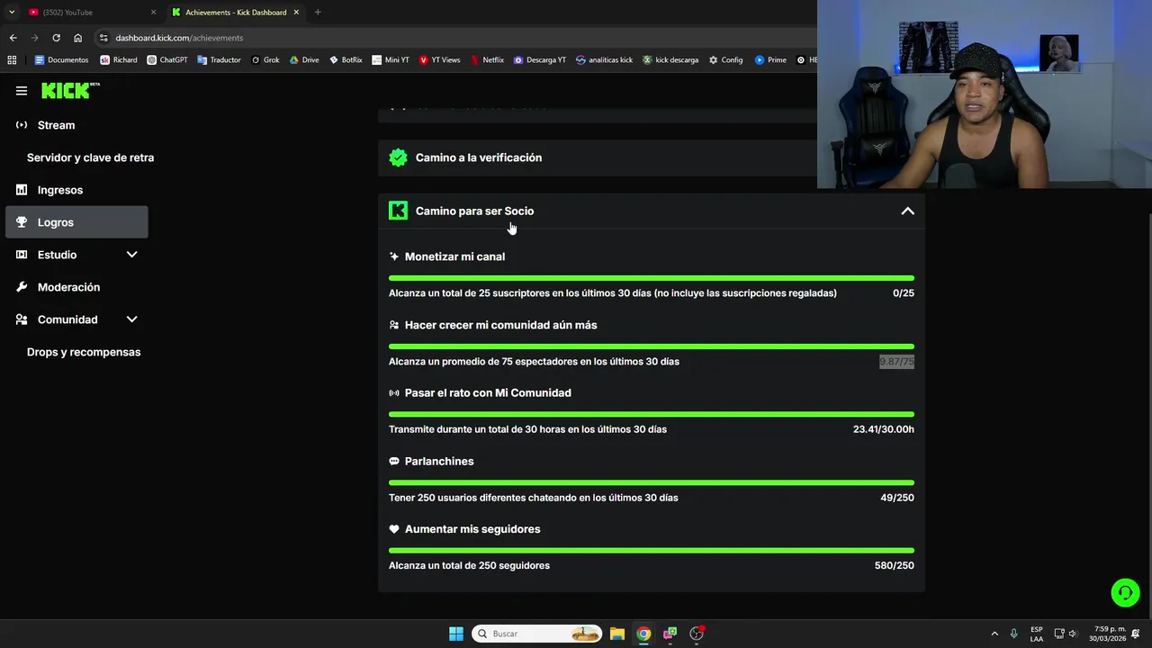Open File Explorer from taskbar
The height and width of the screenshot is (648, 1152).
pyautogui.click(x=617, y=634)
